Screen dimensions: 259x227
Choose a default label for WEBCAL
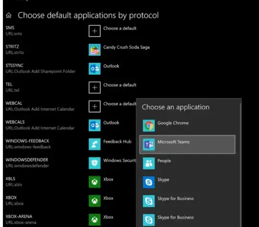coord(120,104)
